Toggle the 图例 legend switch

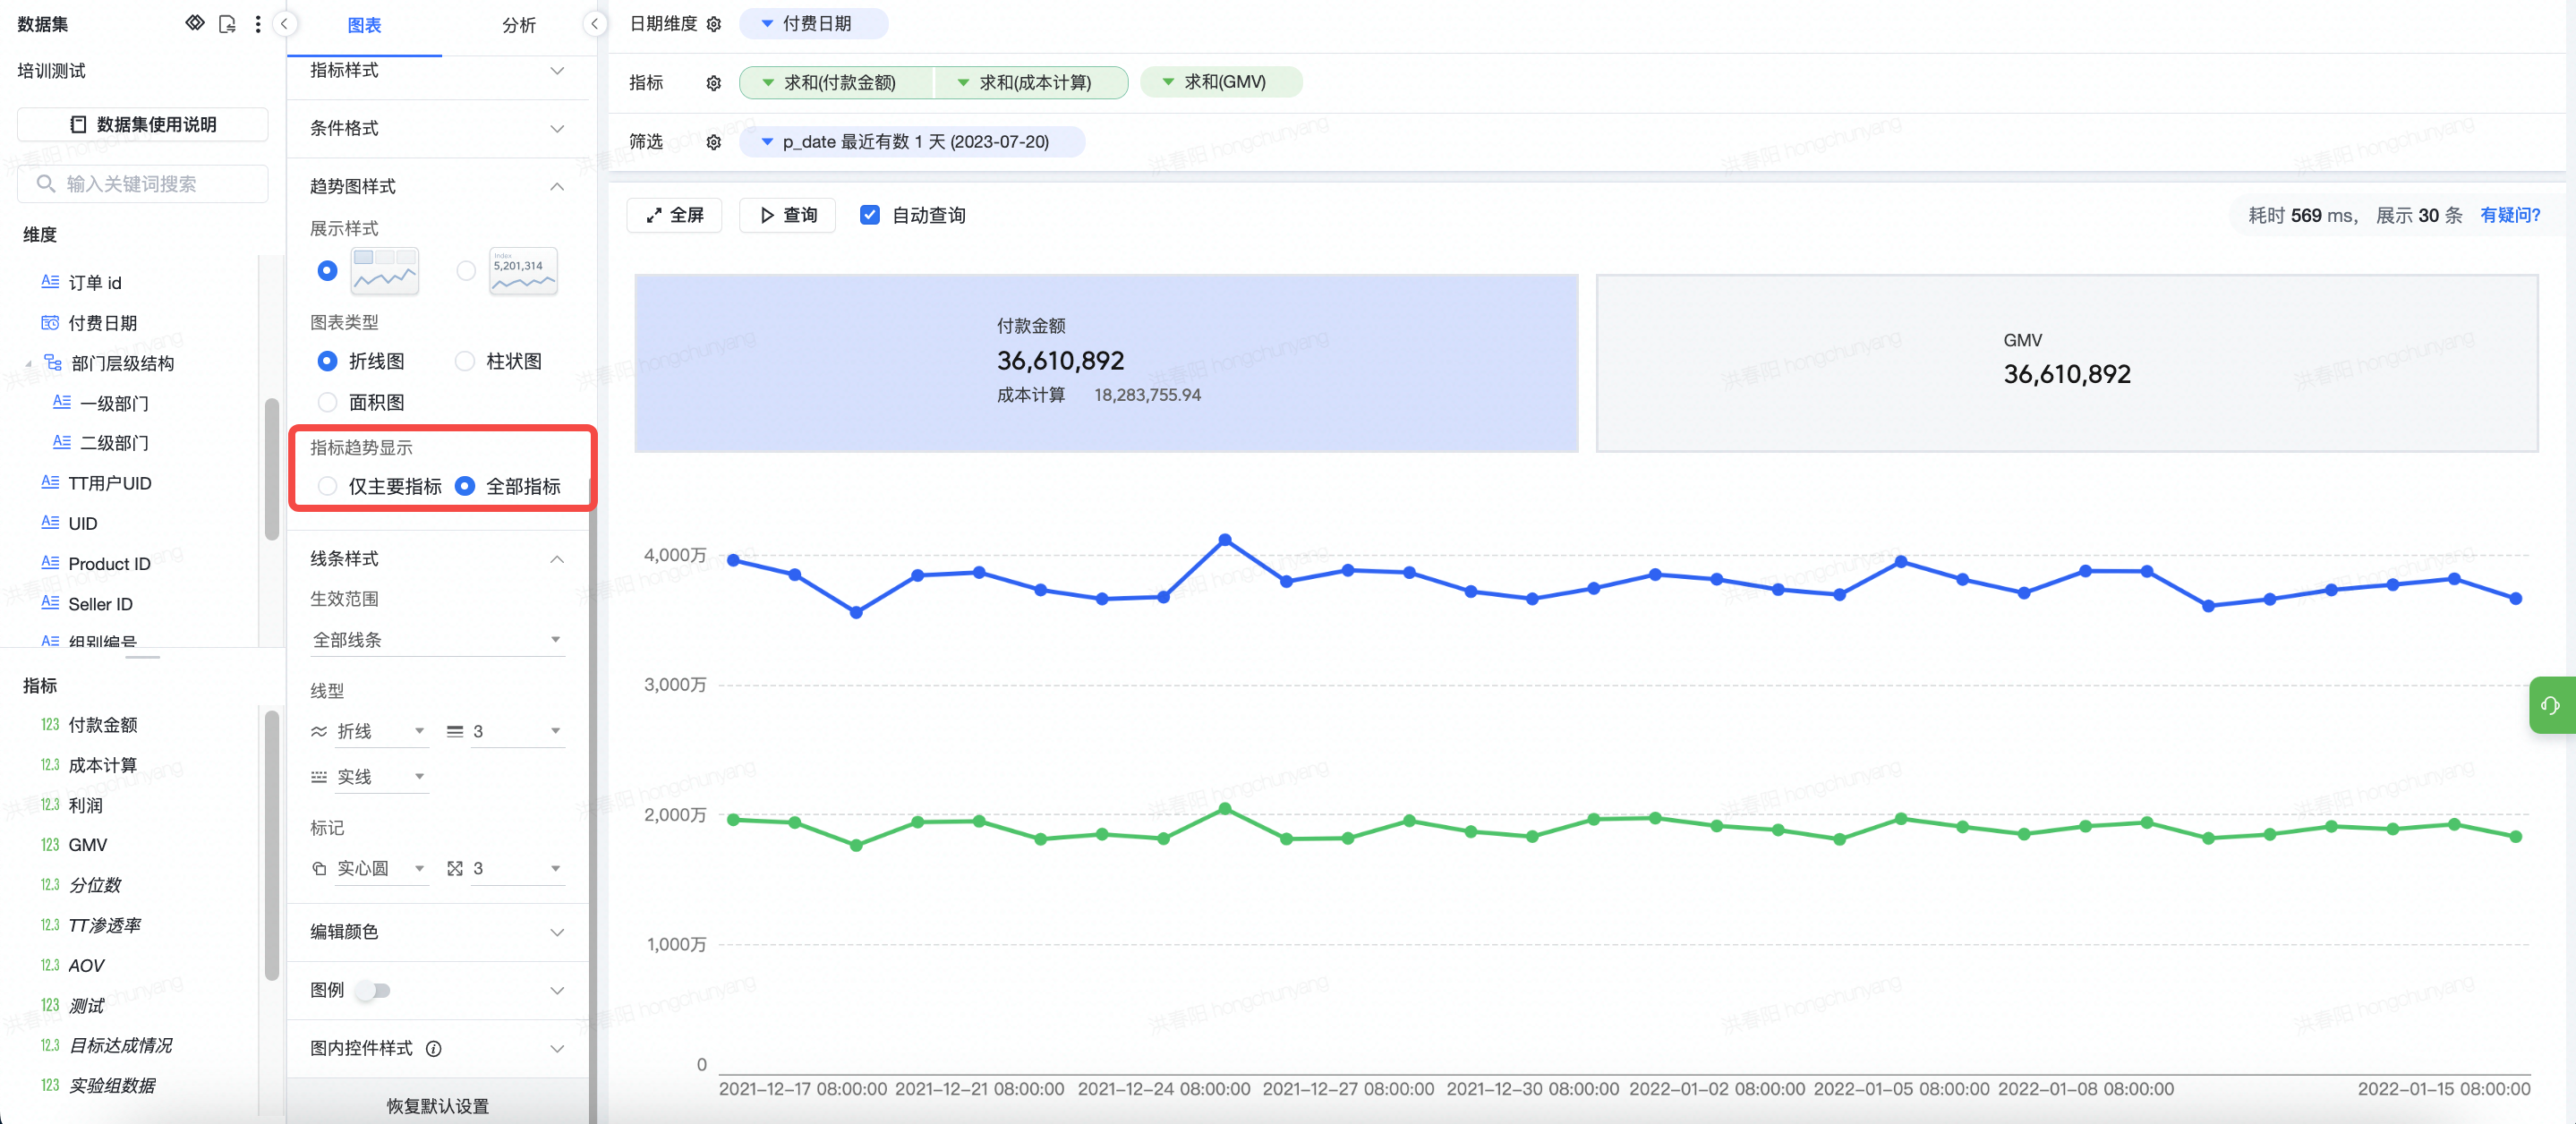[x=374, y=991]
